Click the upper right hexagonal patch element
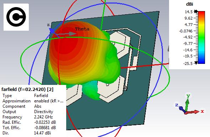The image size is (210, 137). pyautogui.click(x=120, y=43)
